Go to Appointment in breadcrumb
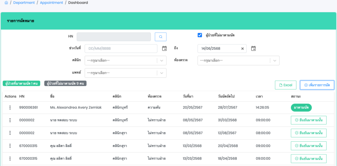Viewport: 337px width, 166px height. click(x=51, y=3)
